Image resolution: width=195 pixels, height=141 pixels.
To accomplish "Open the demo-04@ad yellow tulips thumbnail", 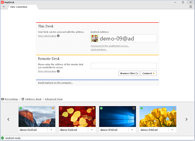I will click(x=158, y=117).
